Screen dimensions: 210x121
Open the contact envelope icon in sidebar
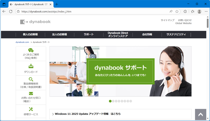[31, 93]
